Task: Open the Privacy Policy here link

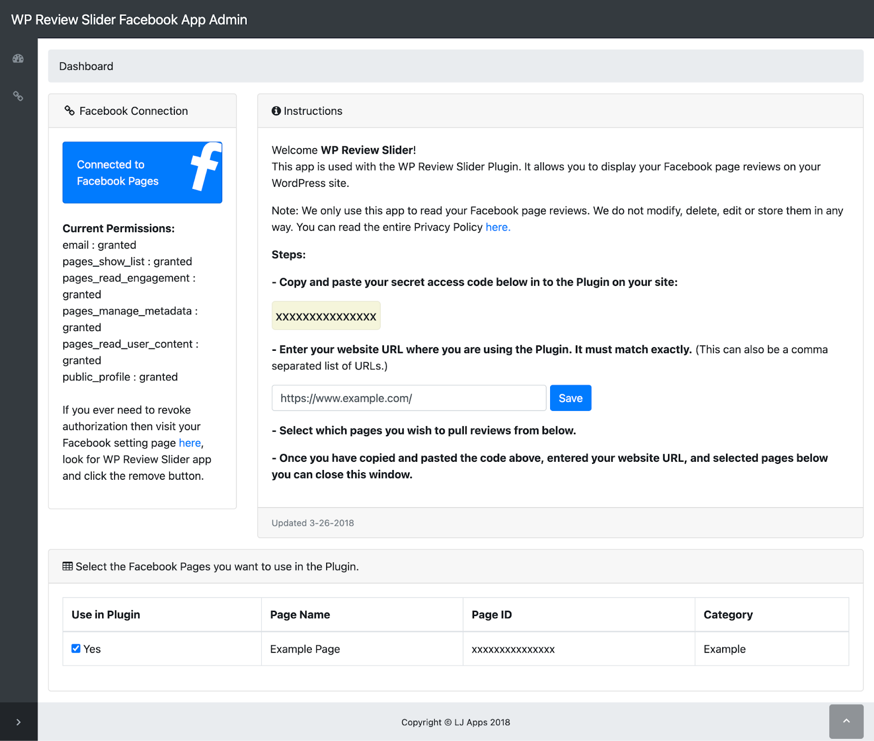Action: click(498, 227)
